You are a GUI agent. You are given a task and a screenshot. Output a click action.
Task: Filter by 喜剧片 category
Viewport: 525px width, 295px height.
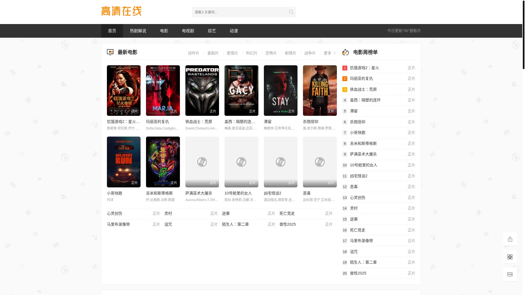pyautogui.click(x=213, y=53)
